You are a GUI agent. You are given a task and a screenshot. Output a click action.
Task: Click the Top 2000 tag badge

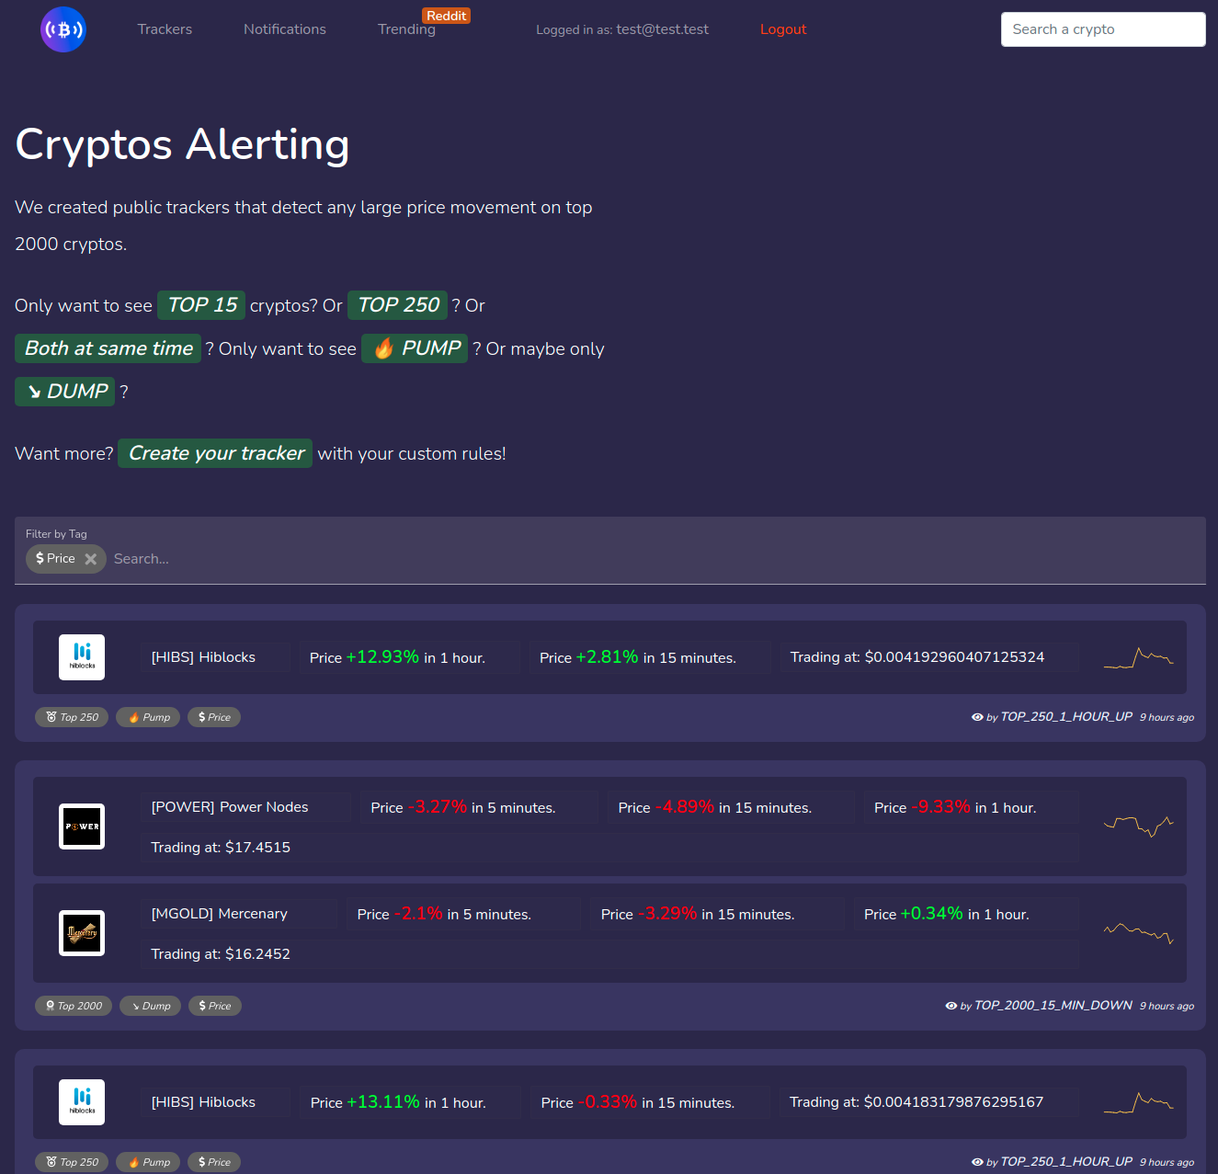[73, 1005]
